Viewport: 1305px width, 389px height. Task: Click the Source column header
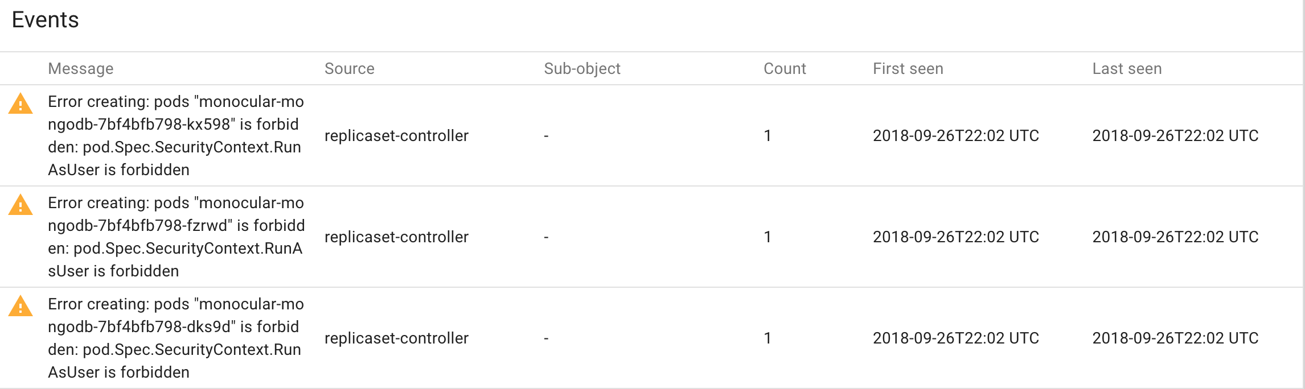(349, 68)
